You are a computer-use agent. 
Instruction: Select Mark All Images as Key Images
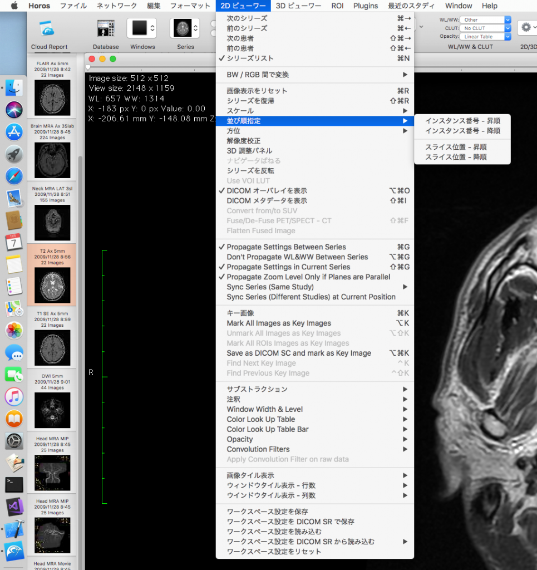(x=314, y=323)
